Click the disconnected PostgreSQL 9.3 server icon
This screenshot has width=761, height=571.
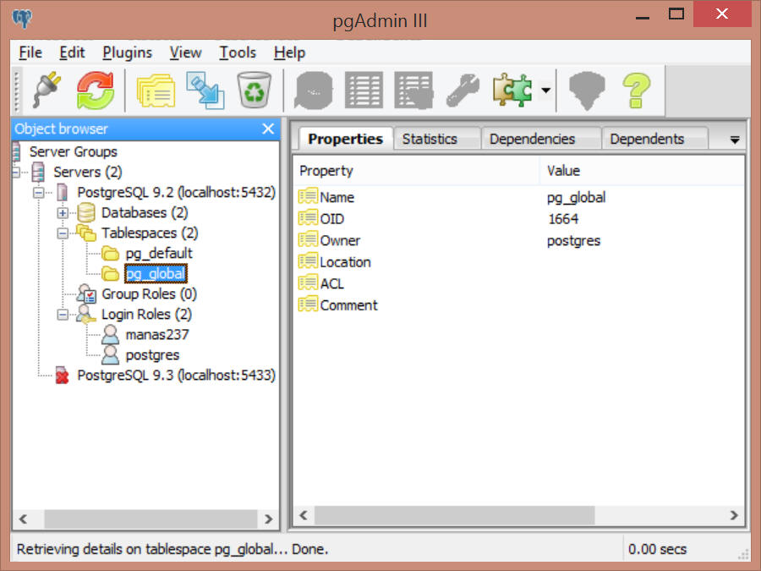coord(62,376)
